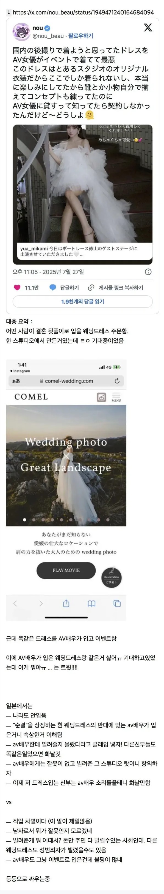Click the PLAY MOVIE button
The image size is (164, 894).
66,570
